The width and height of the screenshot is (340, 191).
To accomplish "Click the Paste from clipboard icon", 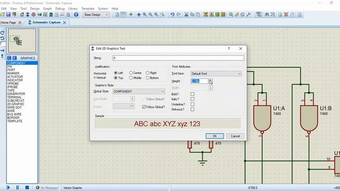I will tap(198, 14).
